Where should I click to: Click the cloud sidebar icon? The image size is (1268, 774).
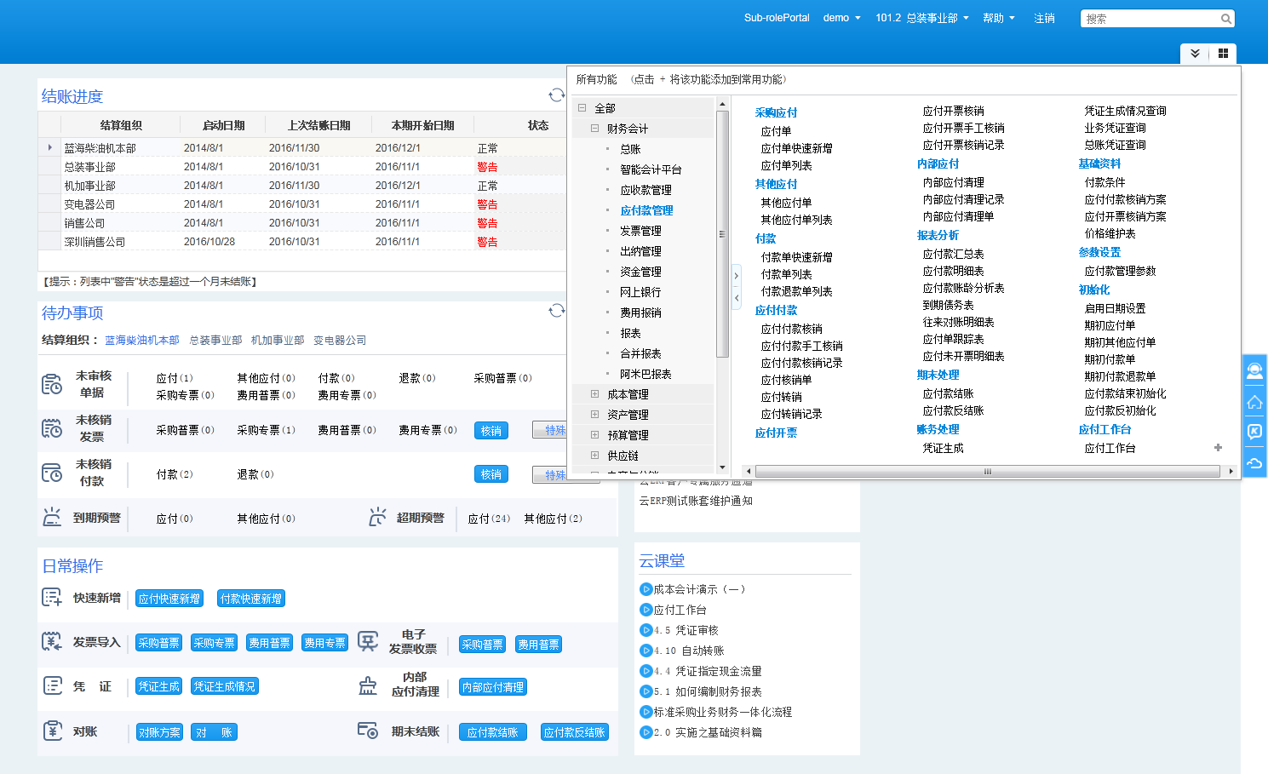point(1254,462)
